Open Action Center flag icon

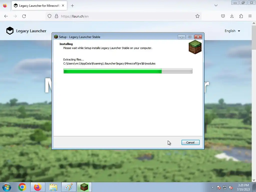(219, 187)
